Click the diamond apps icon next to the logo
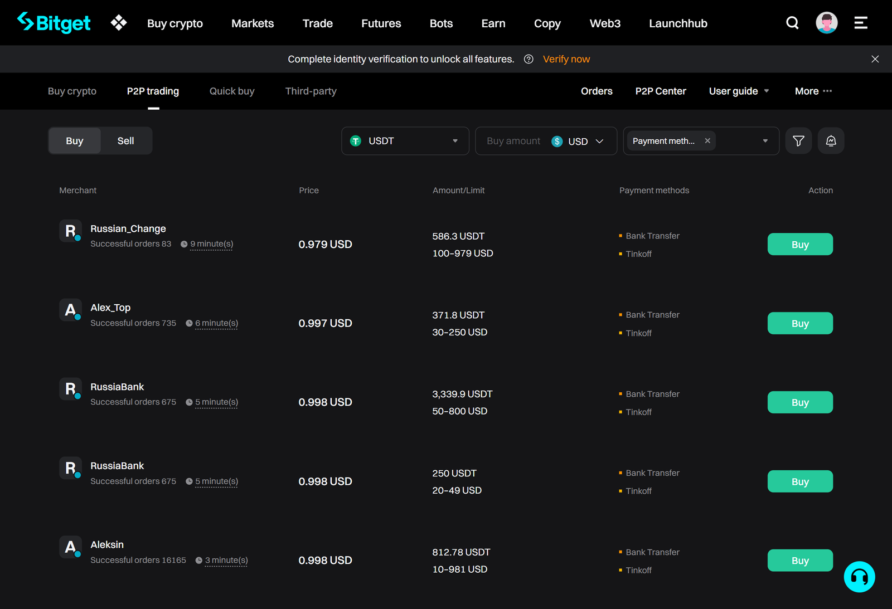892x609 pixels. point(118,22)
